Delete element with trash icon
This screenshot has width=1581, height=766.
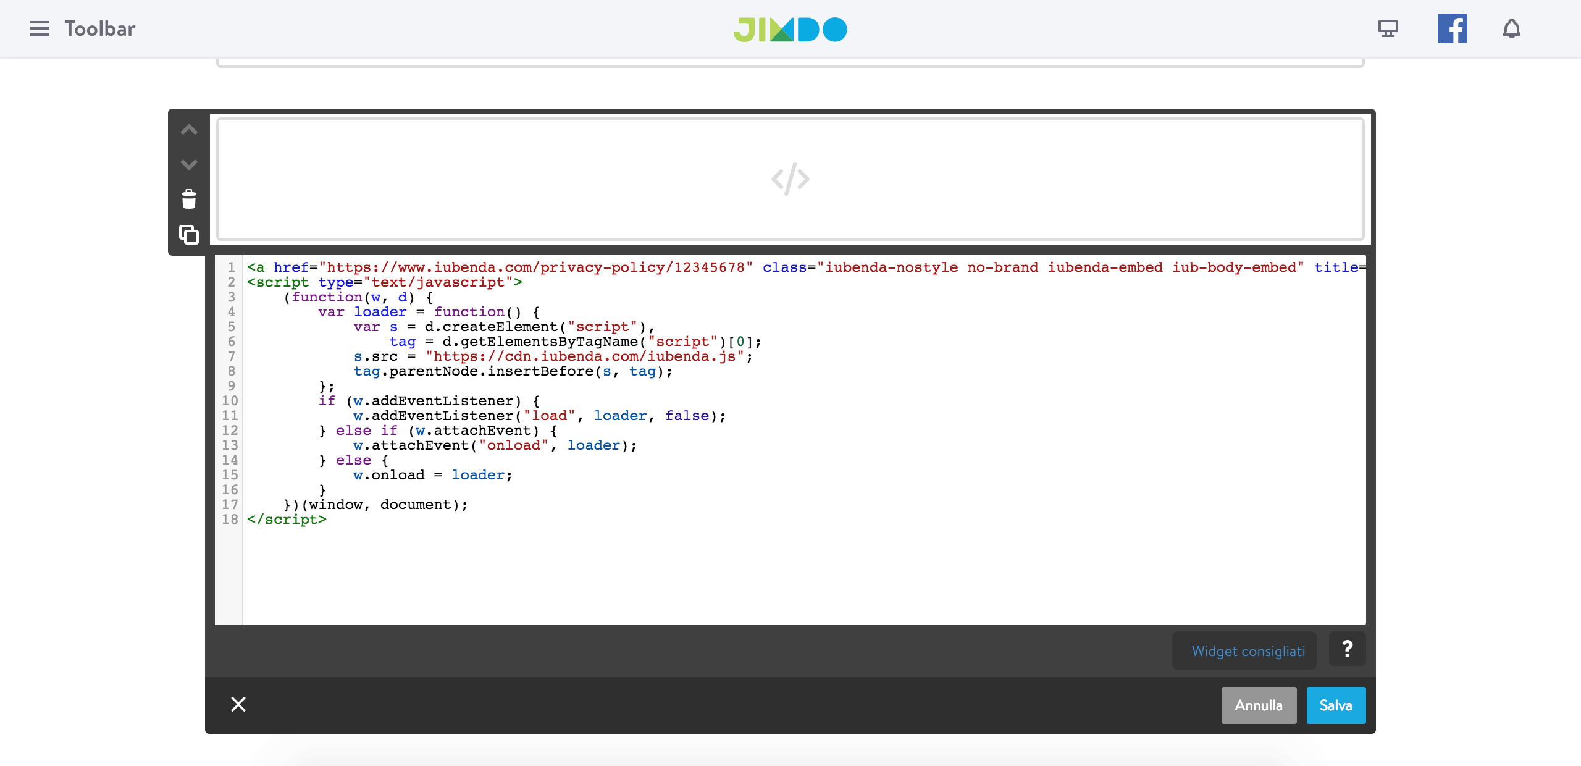point(189,200)
